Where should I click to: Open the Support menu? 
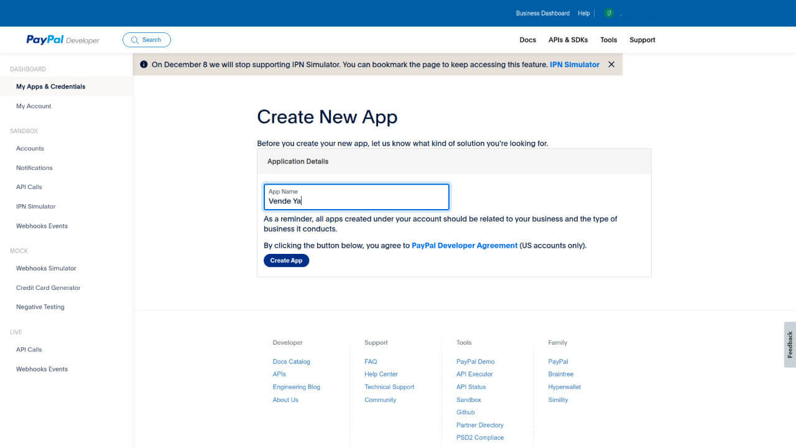point(642,40)
